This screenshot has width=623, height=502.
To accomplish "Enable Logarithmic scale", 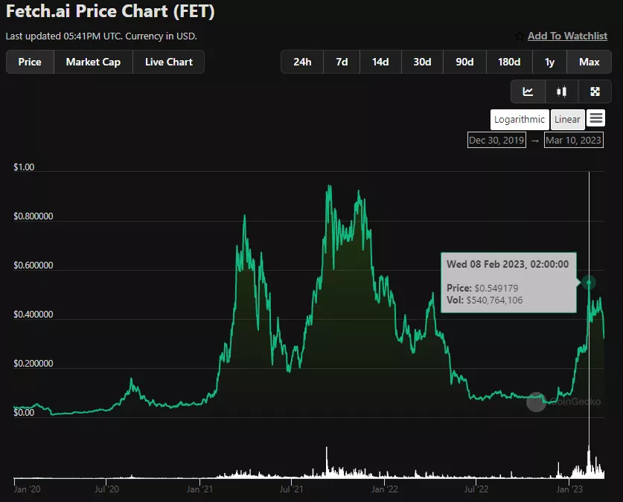I will point(520,120).
